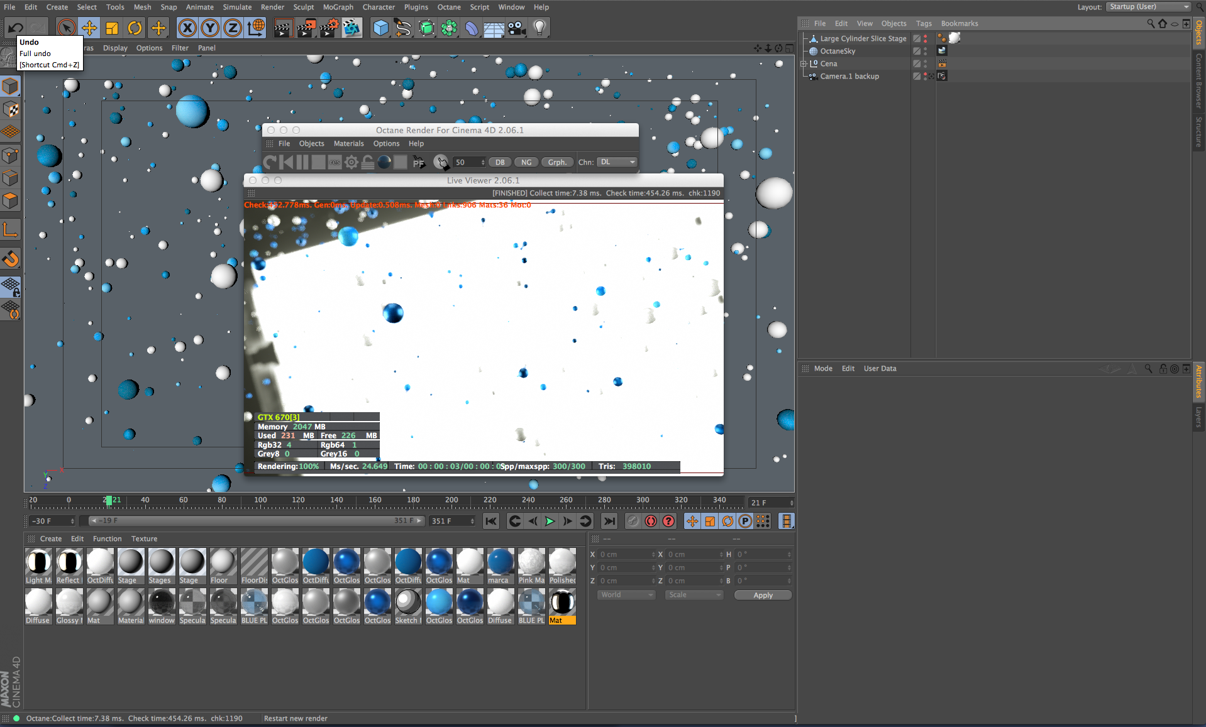Click the snap magnet icon in left palette
Image resolution: width=1206 pixels, height=727 pixels.
tap(11, 259)
